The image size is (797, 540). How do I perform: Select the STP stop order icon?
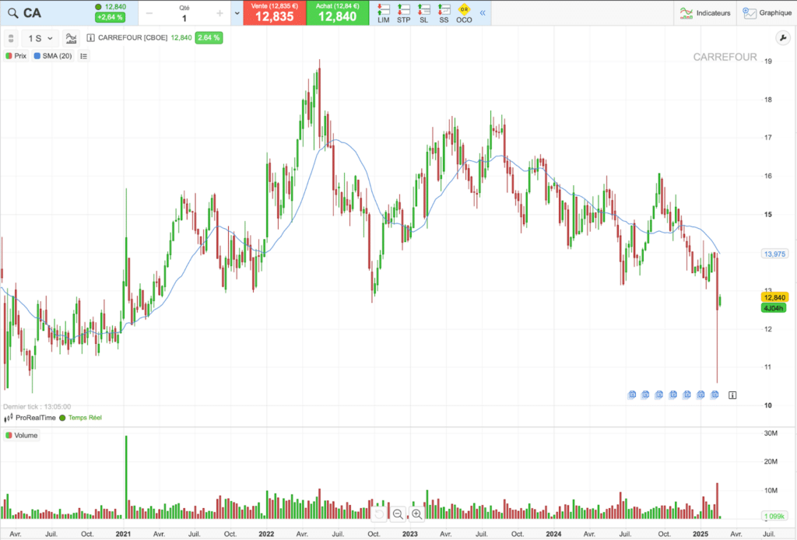pyautogui.click(x=404, y=14)
